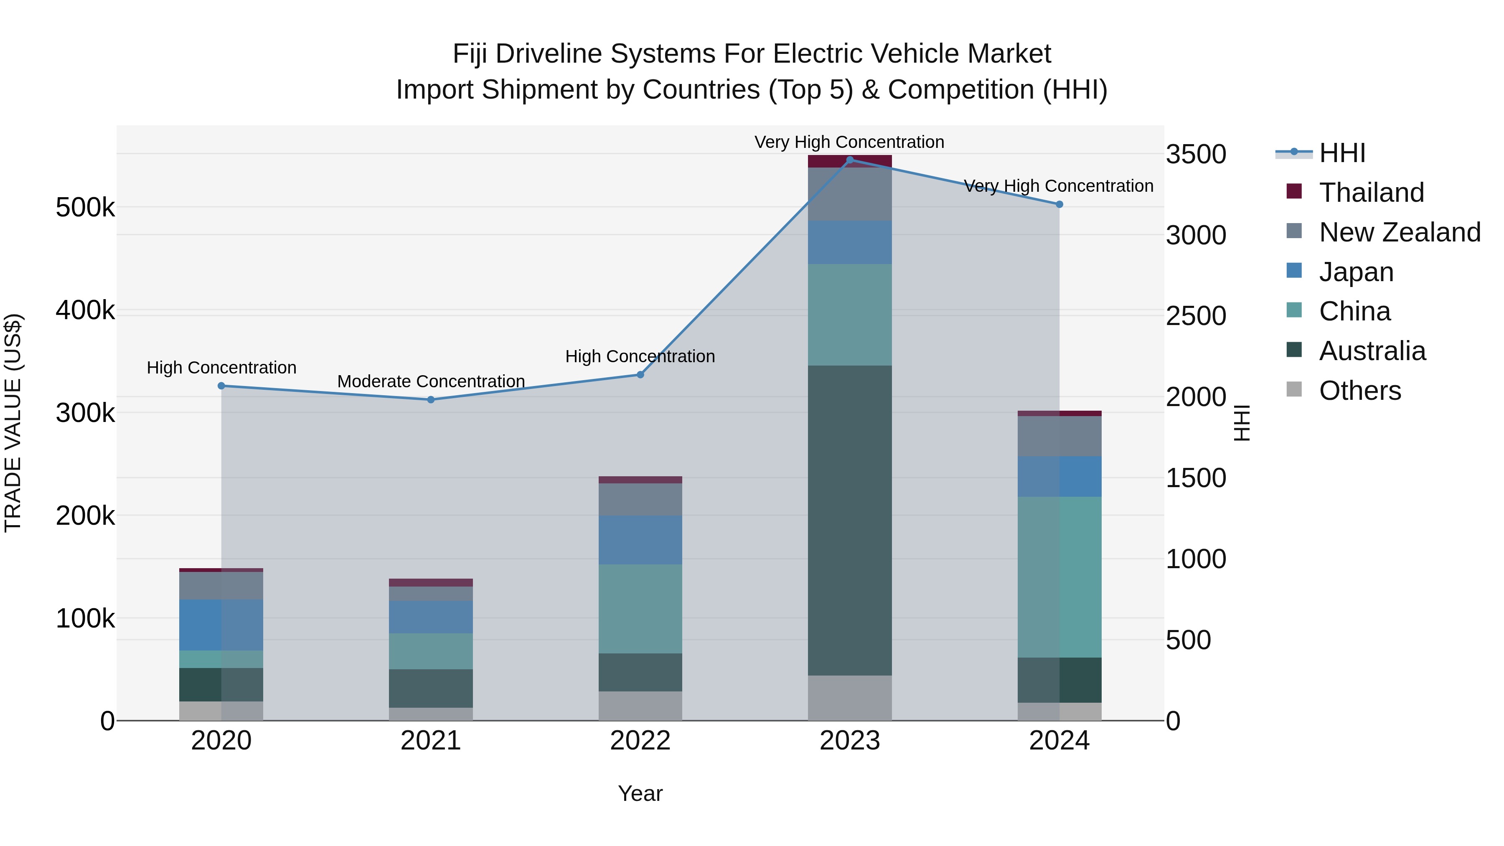Click the China teal legend swatch
Viewport: 1504px width, 846px height.
coord(1294,310)
